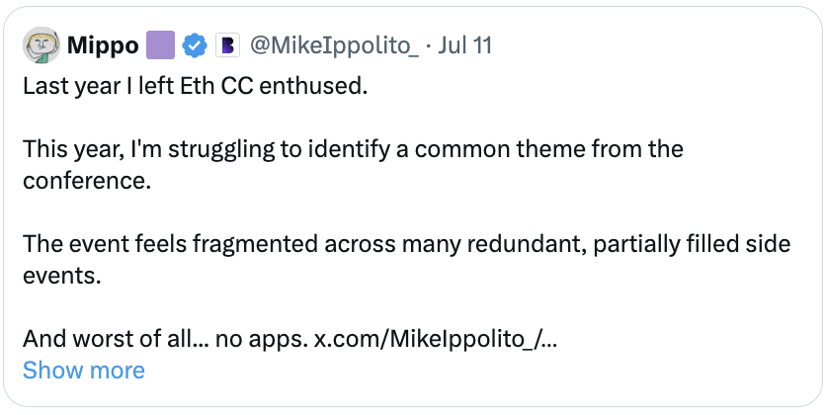Follow the x.com/MikeIppolito_/… link

(435, 339)
